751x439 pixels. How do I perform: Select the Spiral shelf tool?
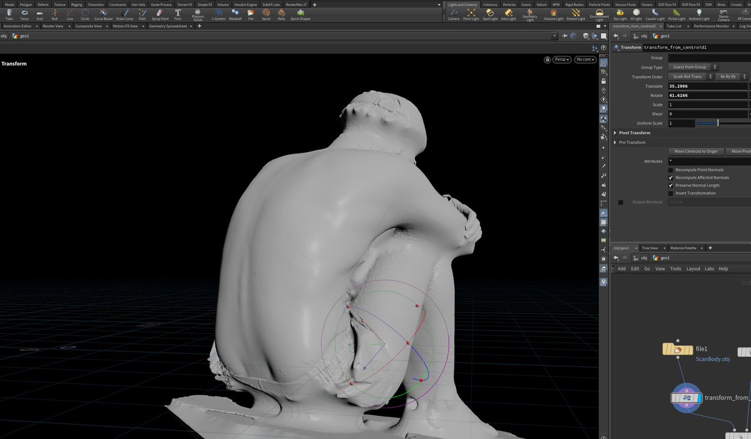coord(267,14)
